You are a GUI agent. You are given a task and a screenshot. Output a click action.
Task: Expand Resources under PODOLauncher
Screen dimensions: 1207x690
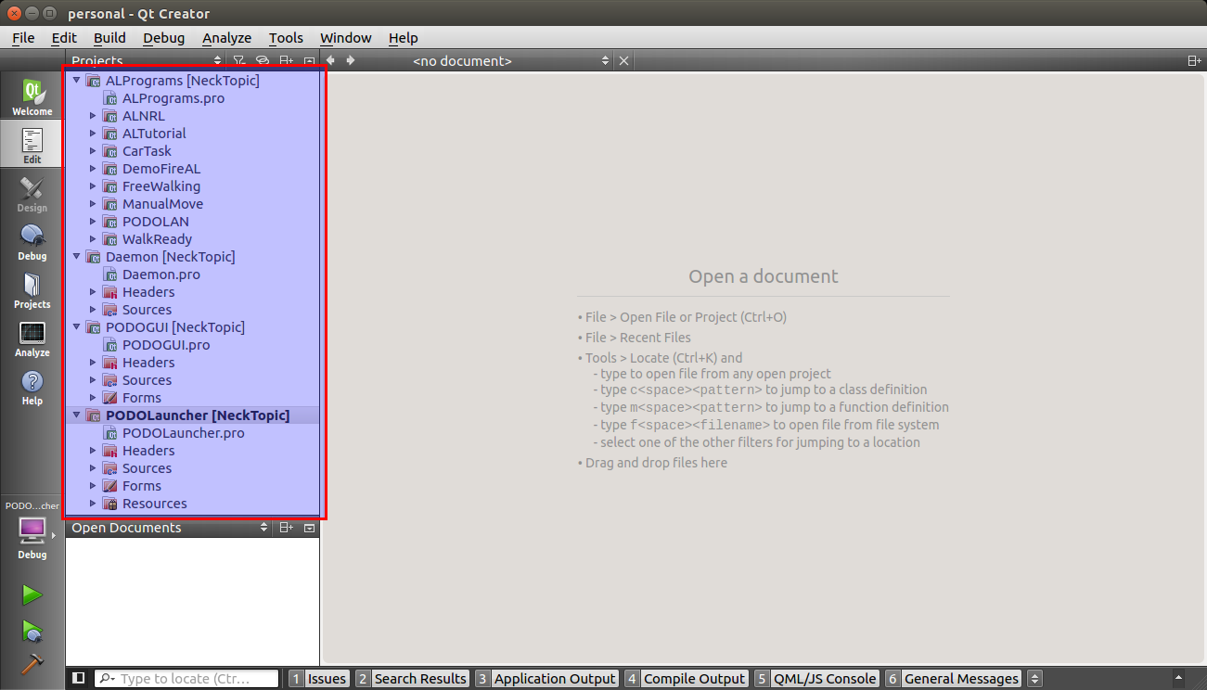[93, 504]
